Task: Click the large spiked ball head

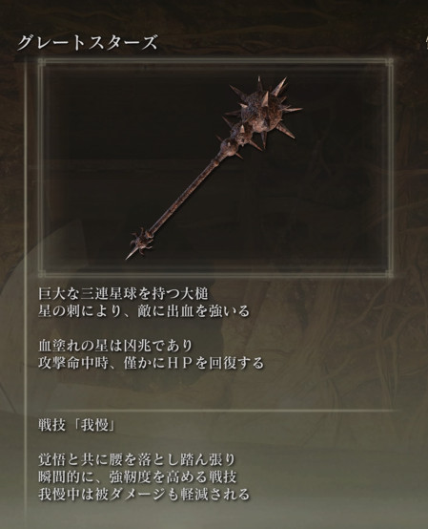Action: click(x=263, y=109)
